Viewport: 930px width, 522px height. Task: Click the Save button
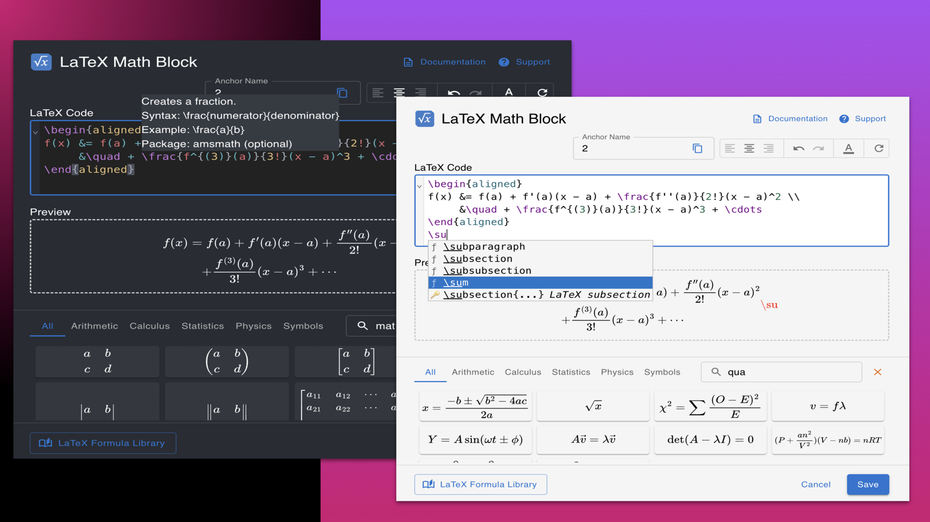tap(867, 484)
